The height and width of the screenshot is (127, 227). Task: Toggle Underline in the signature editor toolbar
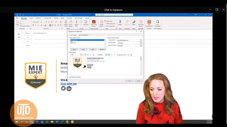point(93,55)
